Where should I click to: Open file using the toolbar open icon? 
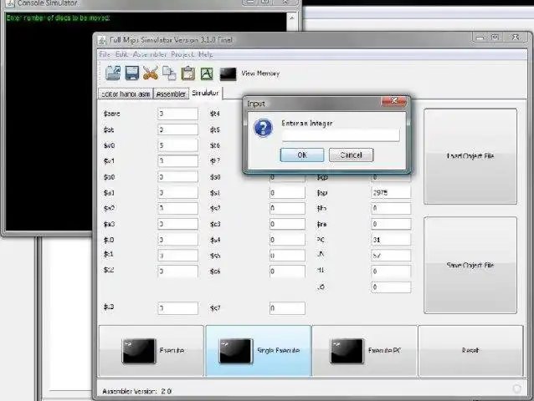tap(113, 73)
